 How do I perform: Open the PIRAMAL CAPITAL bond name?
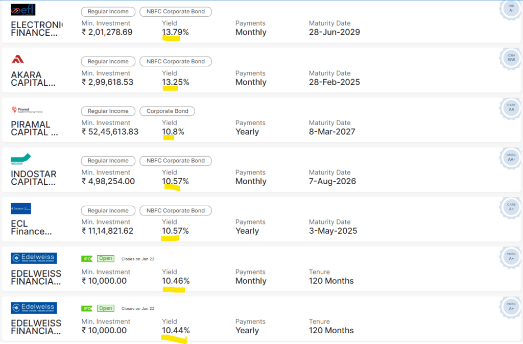pyautogui.click(x=34, y=128)
